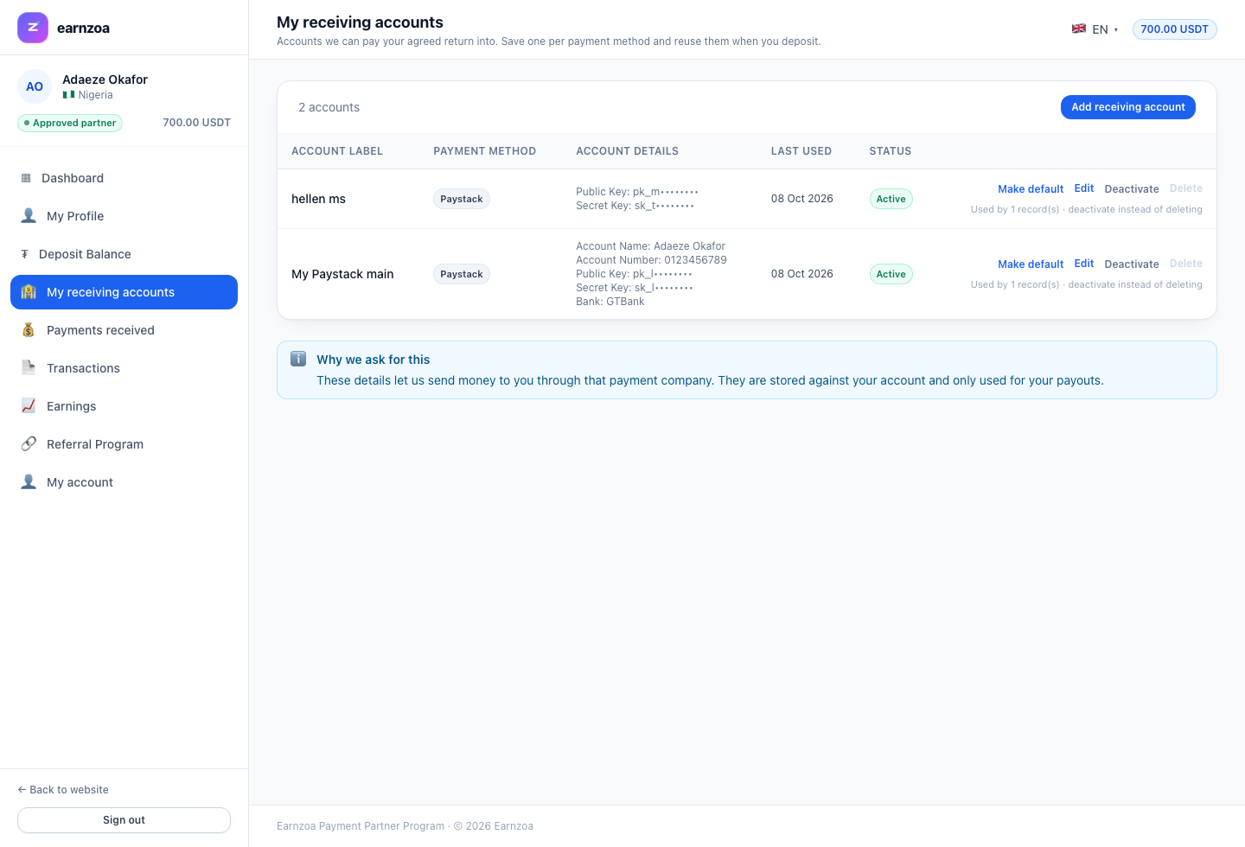Click the Back to website link

click(63, 790)
